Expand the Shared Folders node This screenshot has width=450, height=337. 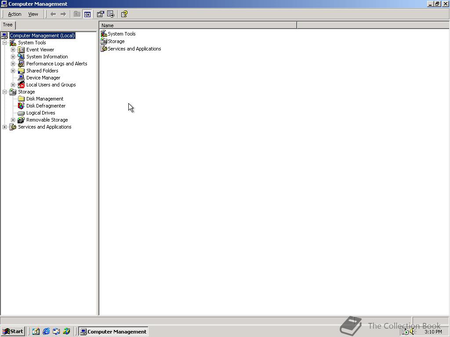click(13, 71)
